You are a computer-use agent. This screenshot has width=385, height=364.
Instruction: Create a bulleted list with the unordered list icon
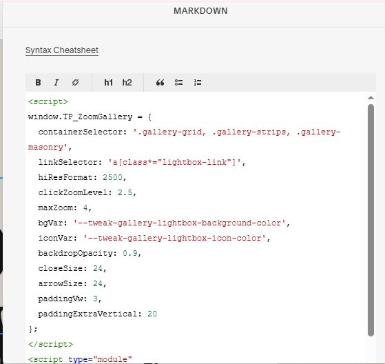click(x=179, y=83)
